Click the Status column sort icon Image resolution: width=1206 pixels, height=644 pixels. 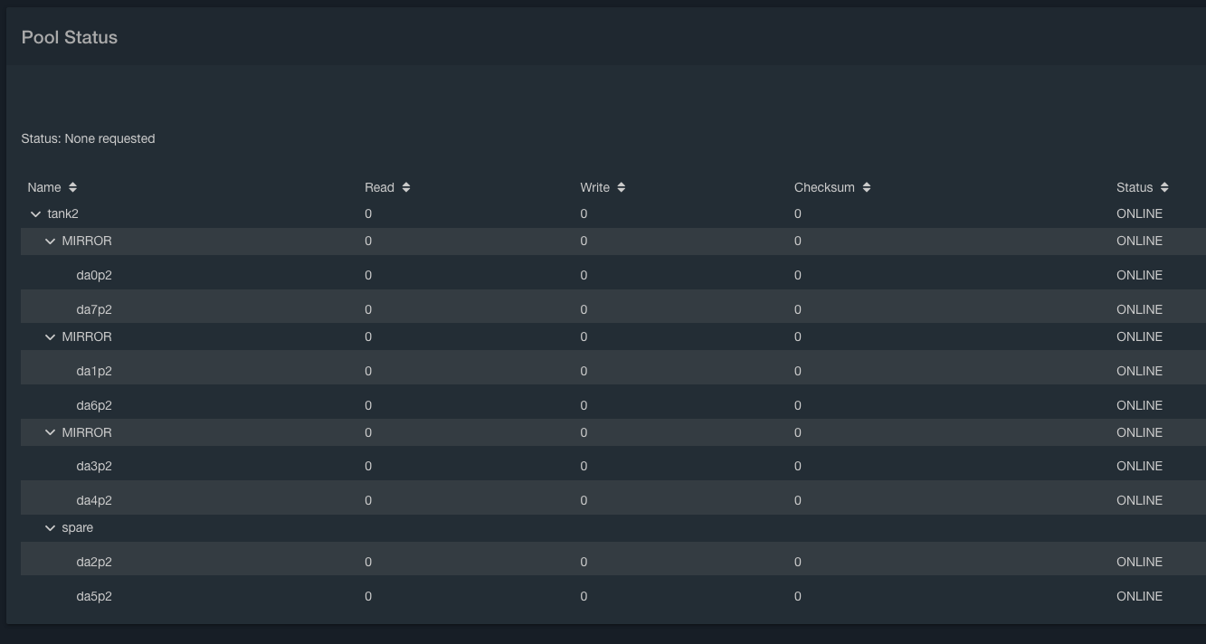point(1164,187)
